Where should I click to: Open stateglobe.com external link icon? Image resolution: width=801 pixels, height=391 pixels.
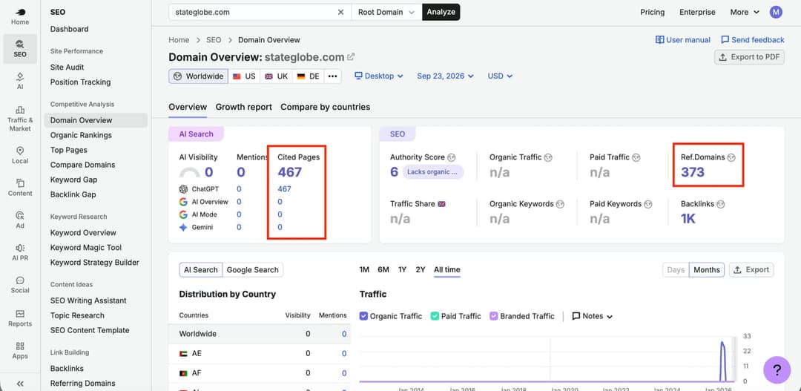coord(351,56)
